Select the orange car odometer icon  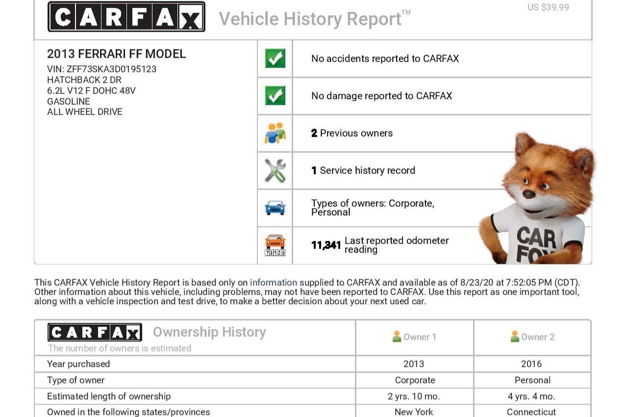point(275,245)
